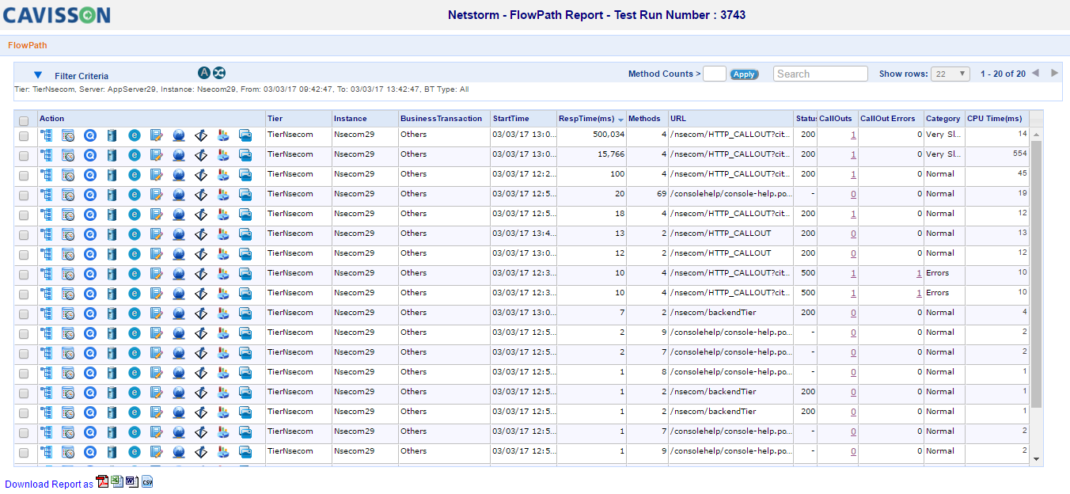Select checkbox of RespTime 18 row
The image size is (1070, 494).
pyautogui.click(x=24, y=215)
